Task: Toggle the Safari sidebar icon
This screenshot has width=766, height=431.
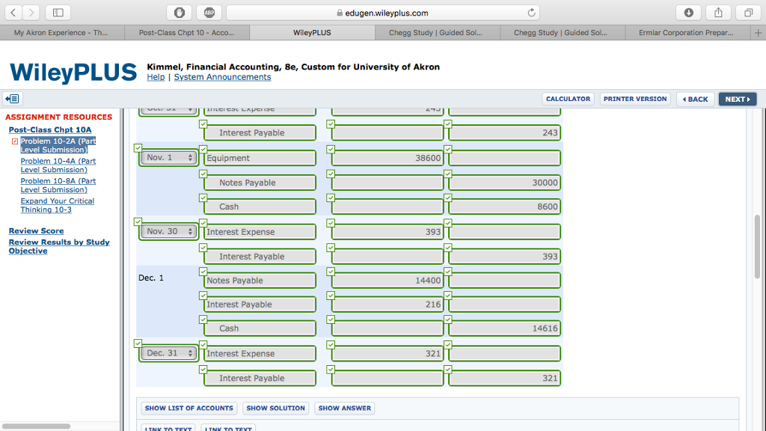Action: [x=56, y=12]
